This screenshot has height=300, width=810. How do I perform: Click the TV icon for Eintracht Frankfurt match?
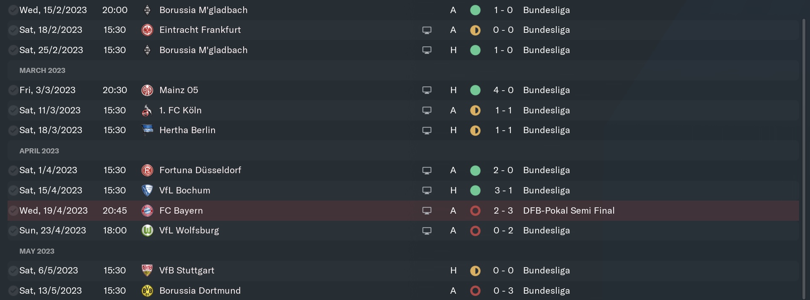[427, 30]
